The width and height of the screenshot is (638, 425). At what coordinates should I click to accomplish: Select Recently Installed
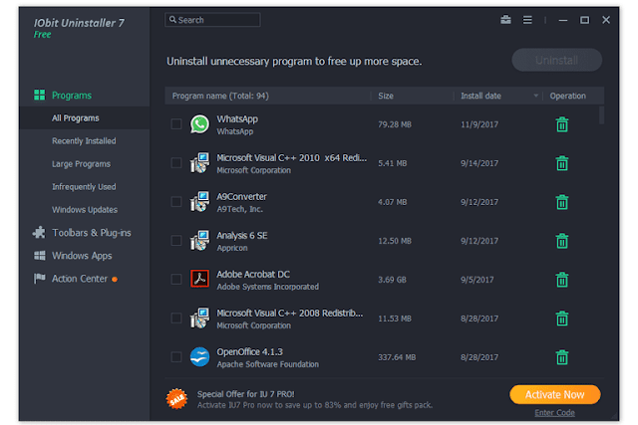[x=84, y=141]
